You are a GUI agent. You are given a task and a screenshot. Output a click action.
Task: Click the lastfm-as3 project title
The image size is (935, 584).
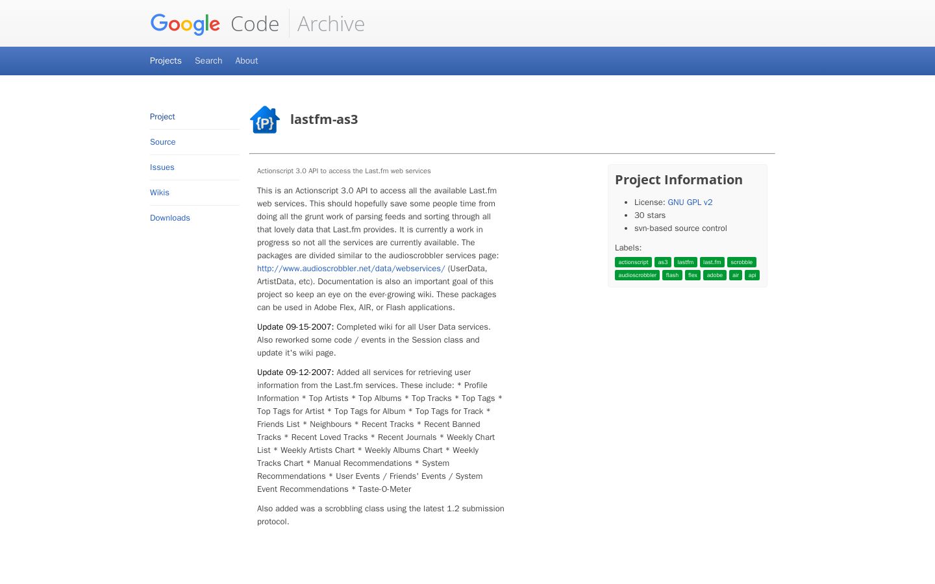pos(324,119)
